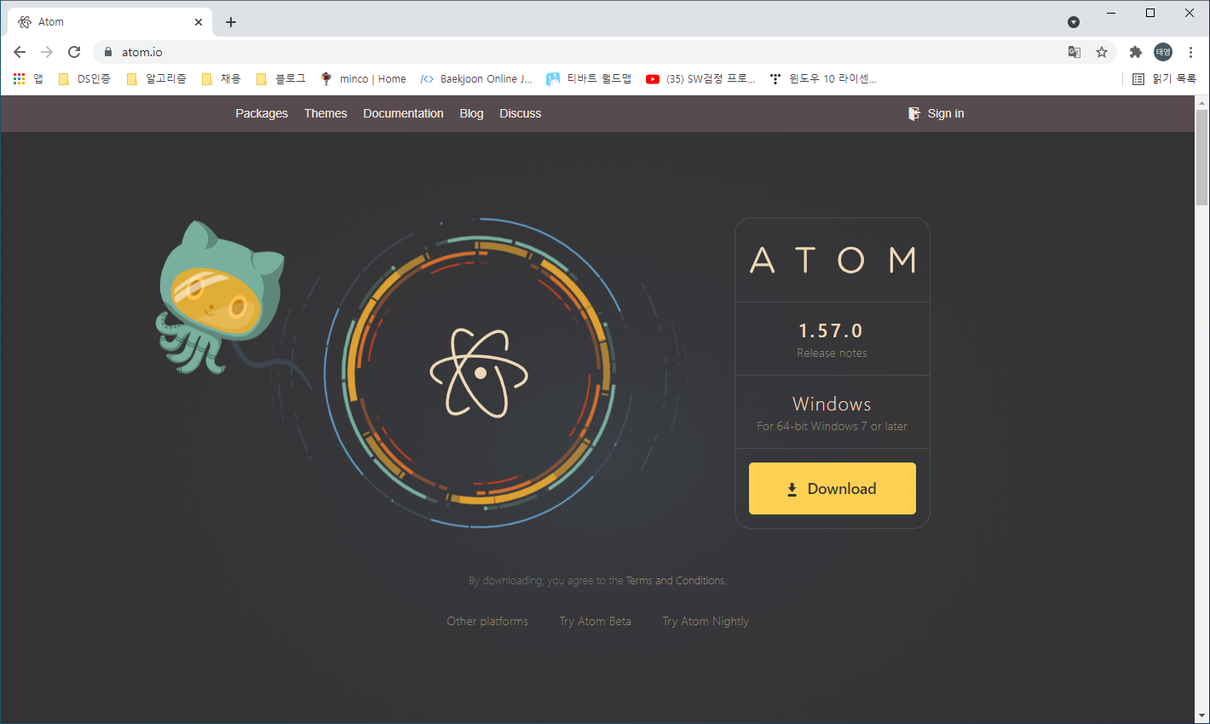Select the Atom browser tab
The height and width of the screenshot is (724, 1210).
tap(109, 22)
